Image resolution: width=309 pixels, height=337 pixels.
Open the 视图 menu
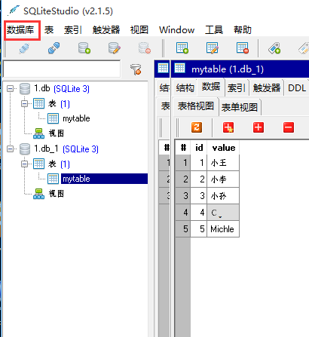tap(139, 30)
